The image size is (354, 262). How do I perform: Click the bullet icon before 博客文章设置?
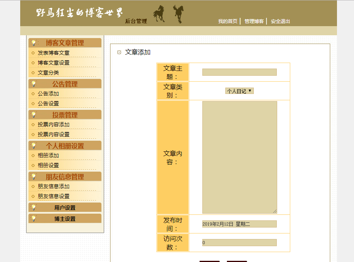pos(33,63)
